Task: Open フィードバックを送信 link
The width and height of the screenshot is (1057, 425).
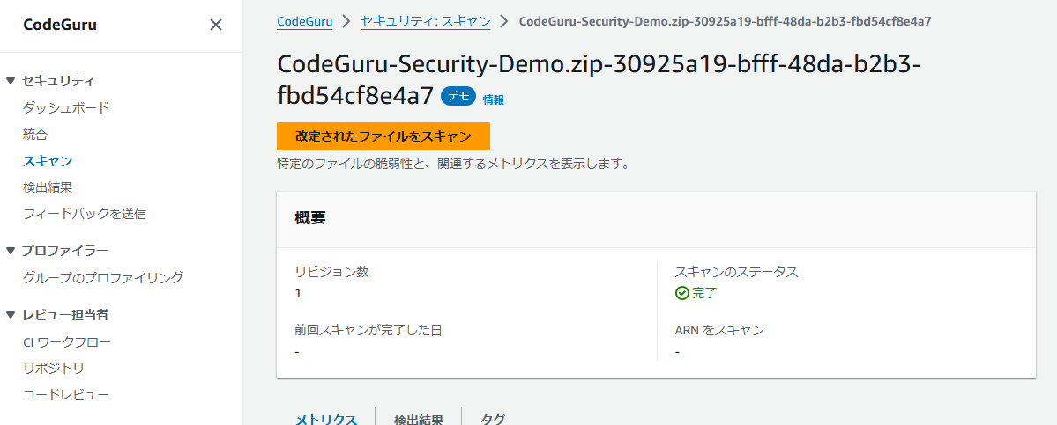Action: tap(85, 214)
